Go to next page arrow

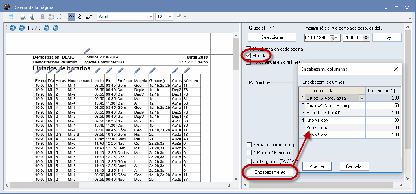click(x=46, y=28)
